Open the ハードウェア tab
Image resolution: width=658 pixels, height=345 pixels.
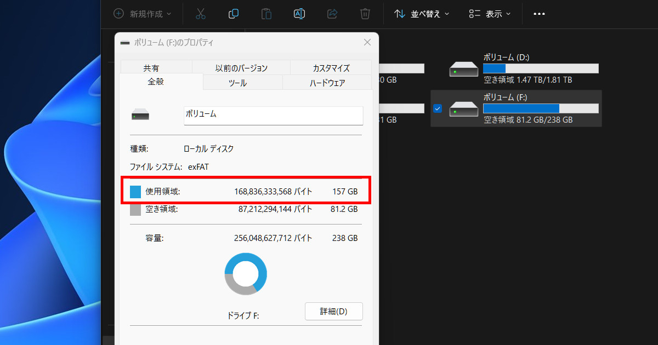pos(327,83)
